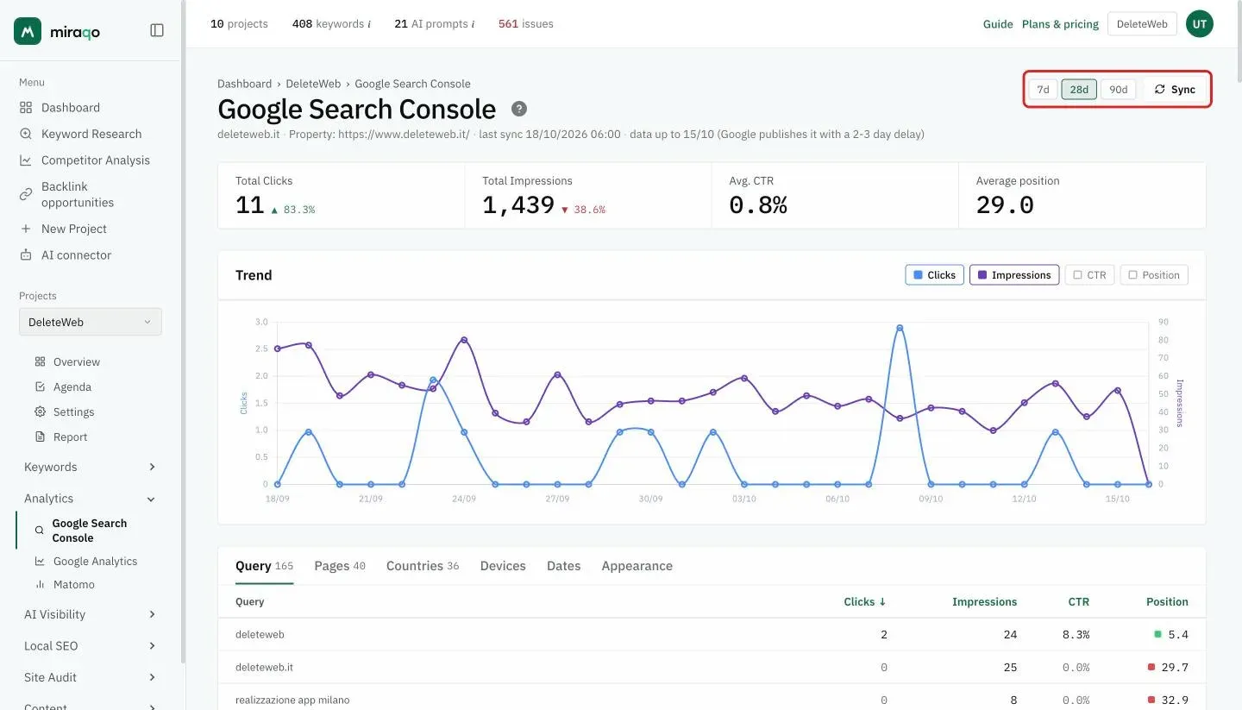Sort by Position column header

[x=1167, y=602]
